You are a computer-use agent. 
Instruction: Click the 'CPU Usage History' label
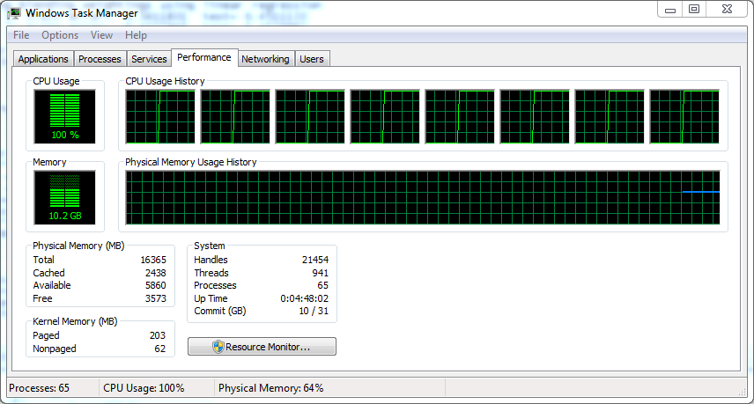click(x=165, y=81)
